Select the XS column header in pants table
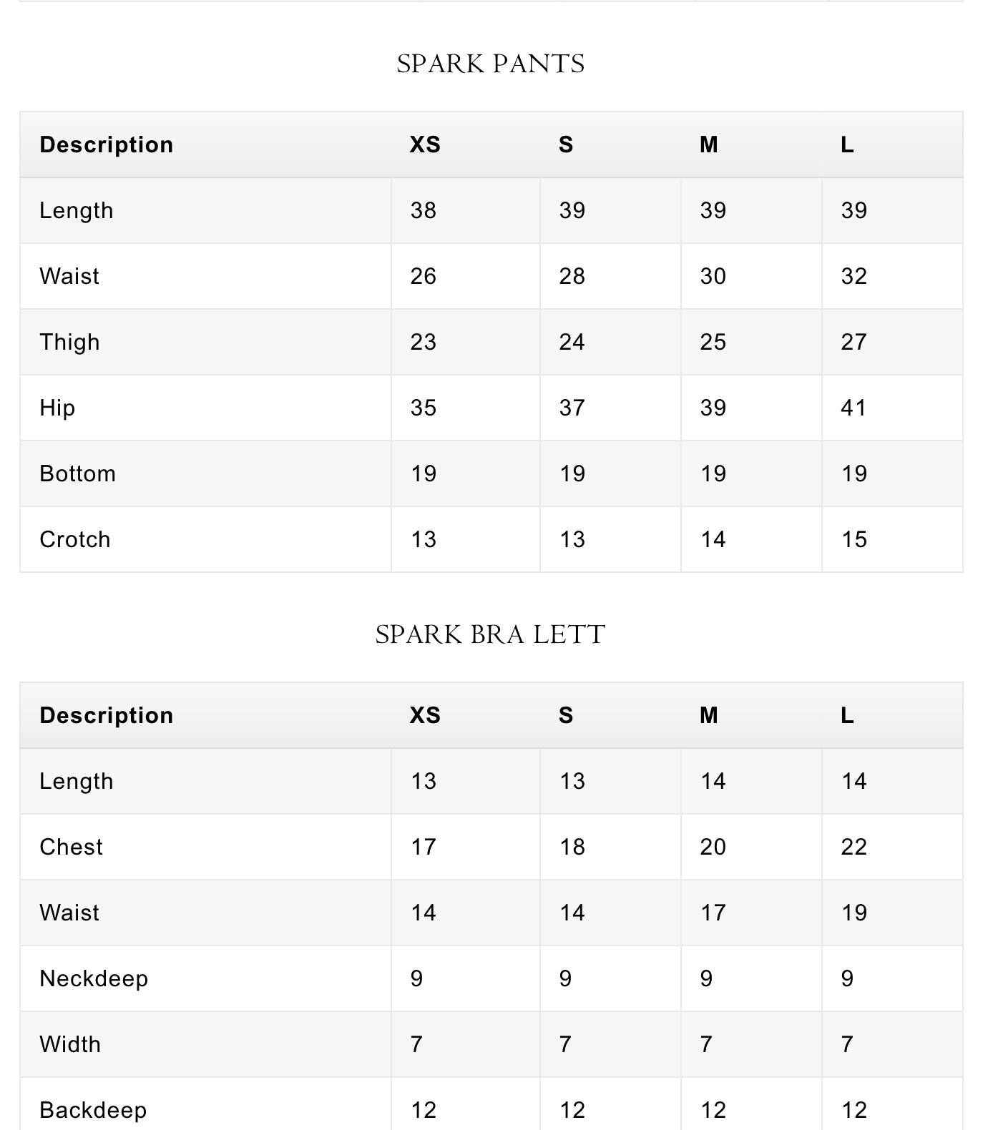983x1130 pixels. pyautogui.click(x=425, y=145)
